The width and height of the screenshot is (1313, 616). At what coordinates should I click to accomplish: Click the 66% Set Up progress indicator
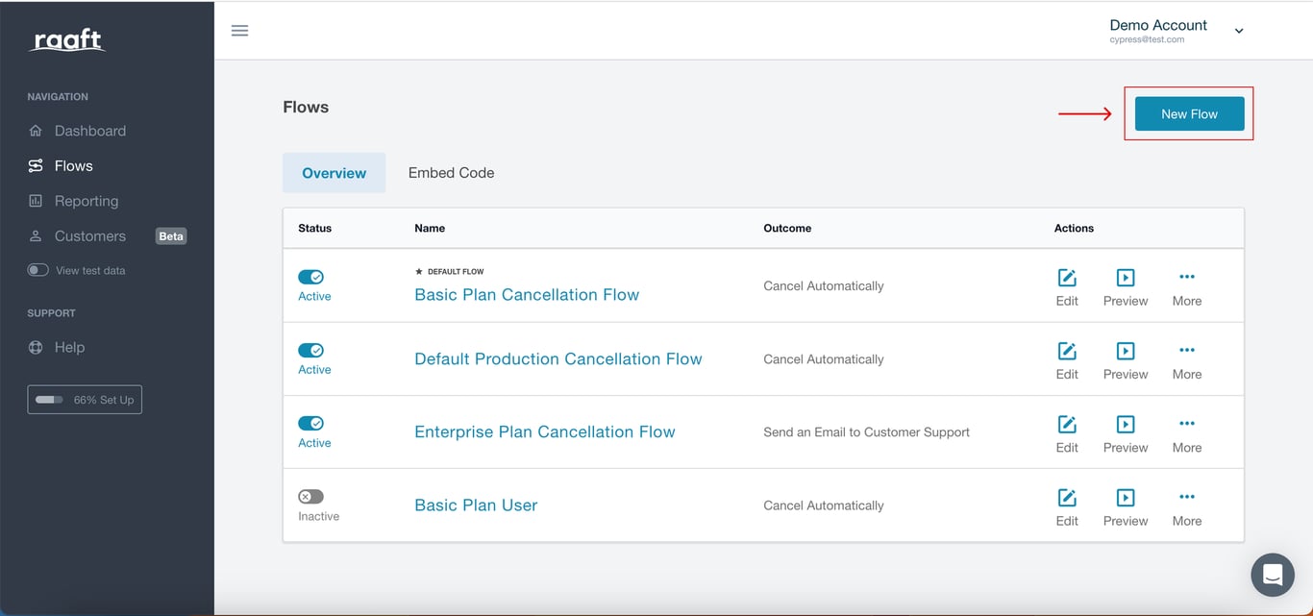click(85, 400)
